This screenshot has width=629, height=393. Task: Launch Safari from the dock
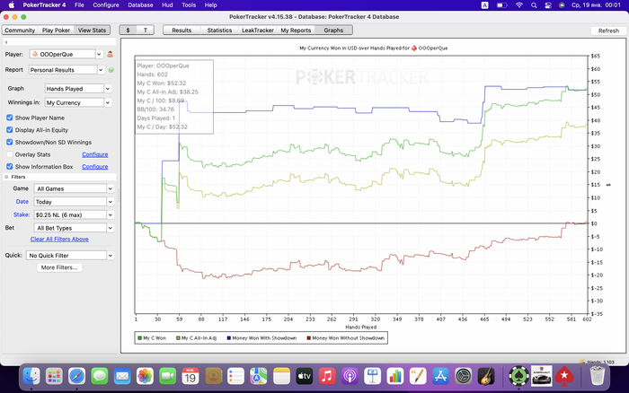coord(76,376)
